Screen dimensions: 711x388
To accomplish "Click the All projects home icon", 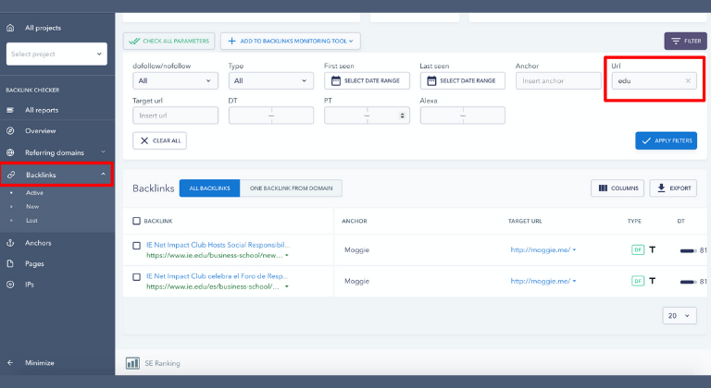I will click(x=10, y=29).
